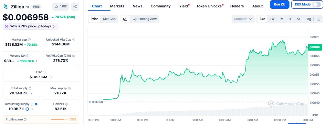Click the Zilliqa logo icon
The width and height of the screenshot is (325, 124).
click(5, 7)
